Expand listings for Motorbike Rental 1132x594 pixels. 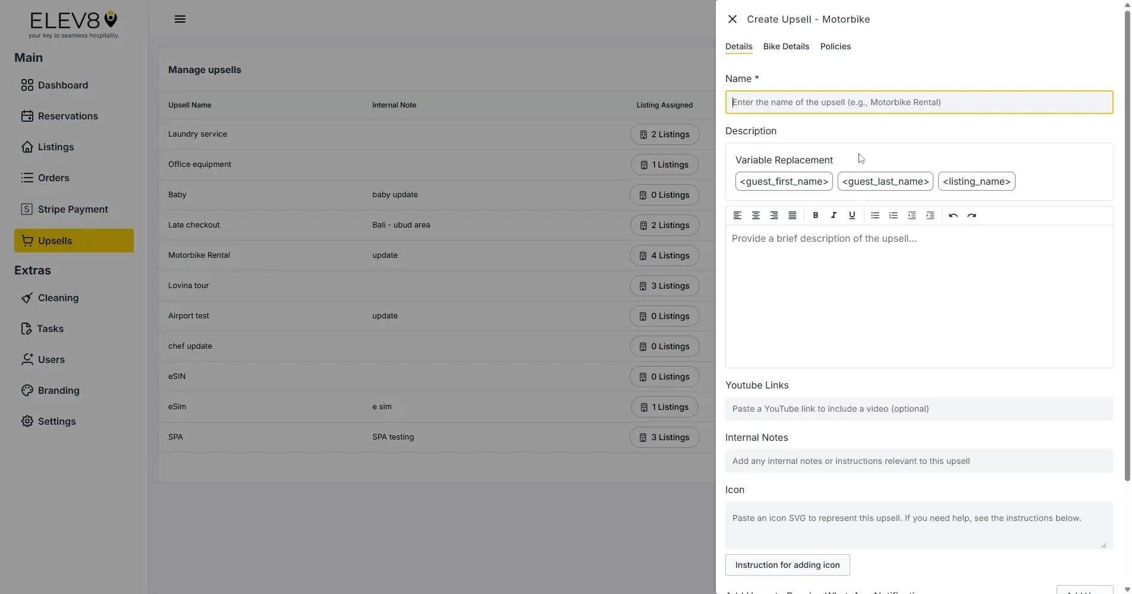point(664,255)
